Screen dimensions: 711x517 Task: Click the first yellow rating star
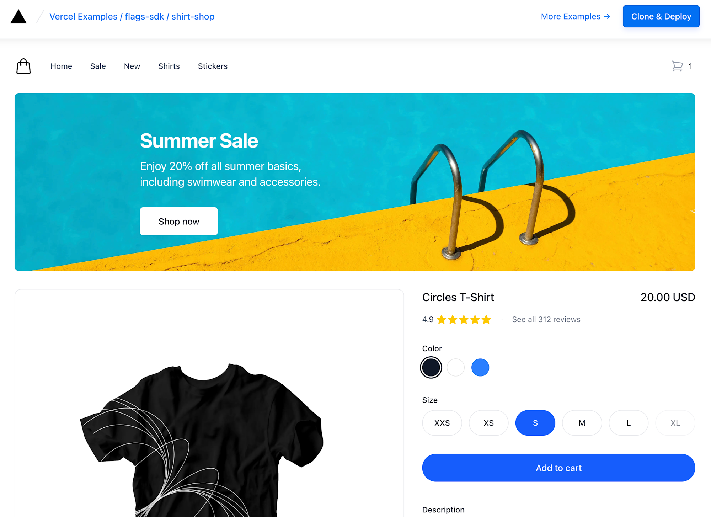coord(442,320)
